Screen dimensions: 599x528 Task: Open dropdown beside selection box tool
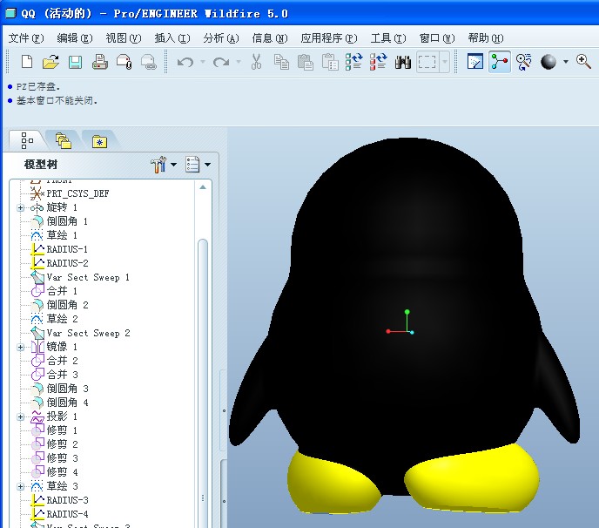(445, 62)
